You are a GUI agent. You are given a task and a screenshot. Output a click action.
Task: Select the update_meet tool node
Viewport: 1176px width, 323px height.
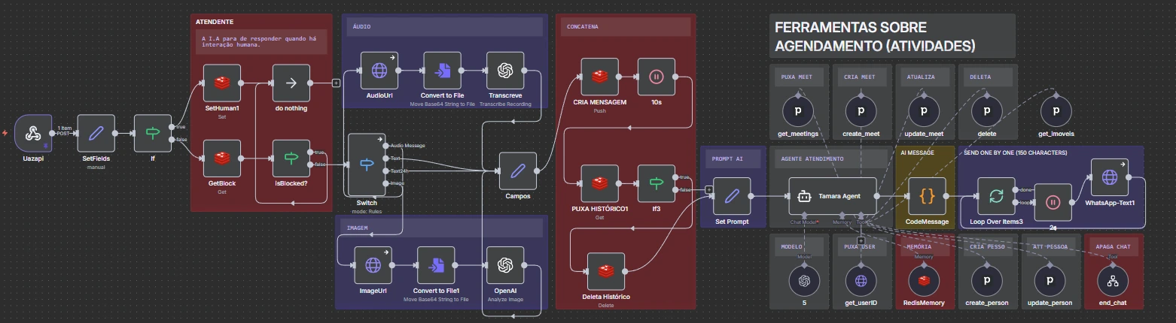pos(925,111)
